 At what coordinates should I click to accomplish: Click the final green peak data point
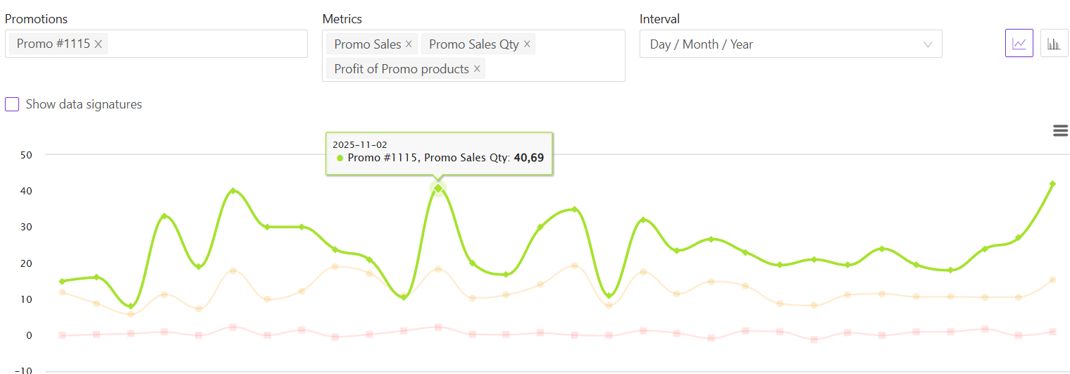coord(1052,184)
